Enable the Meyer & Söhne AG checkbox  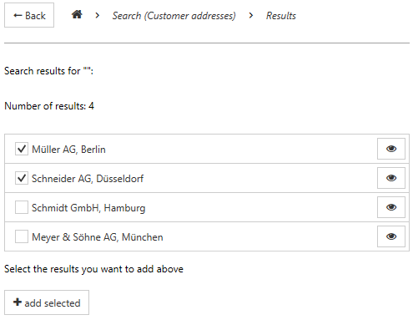click(x=22, y=236)
